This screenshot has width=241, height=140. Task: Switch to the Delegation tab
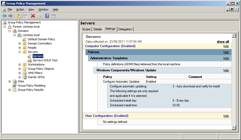(x=125, y=29)
